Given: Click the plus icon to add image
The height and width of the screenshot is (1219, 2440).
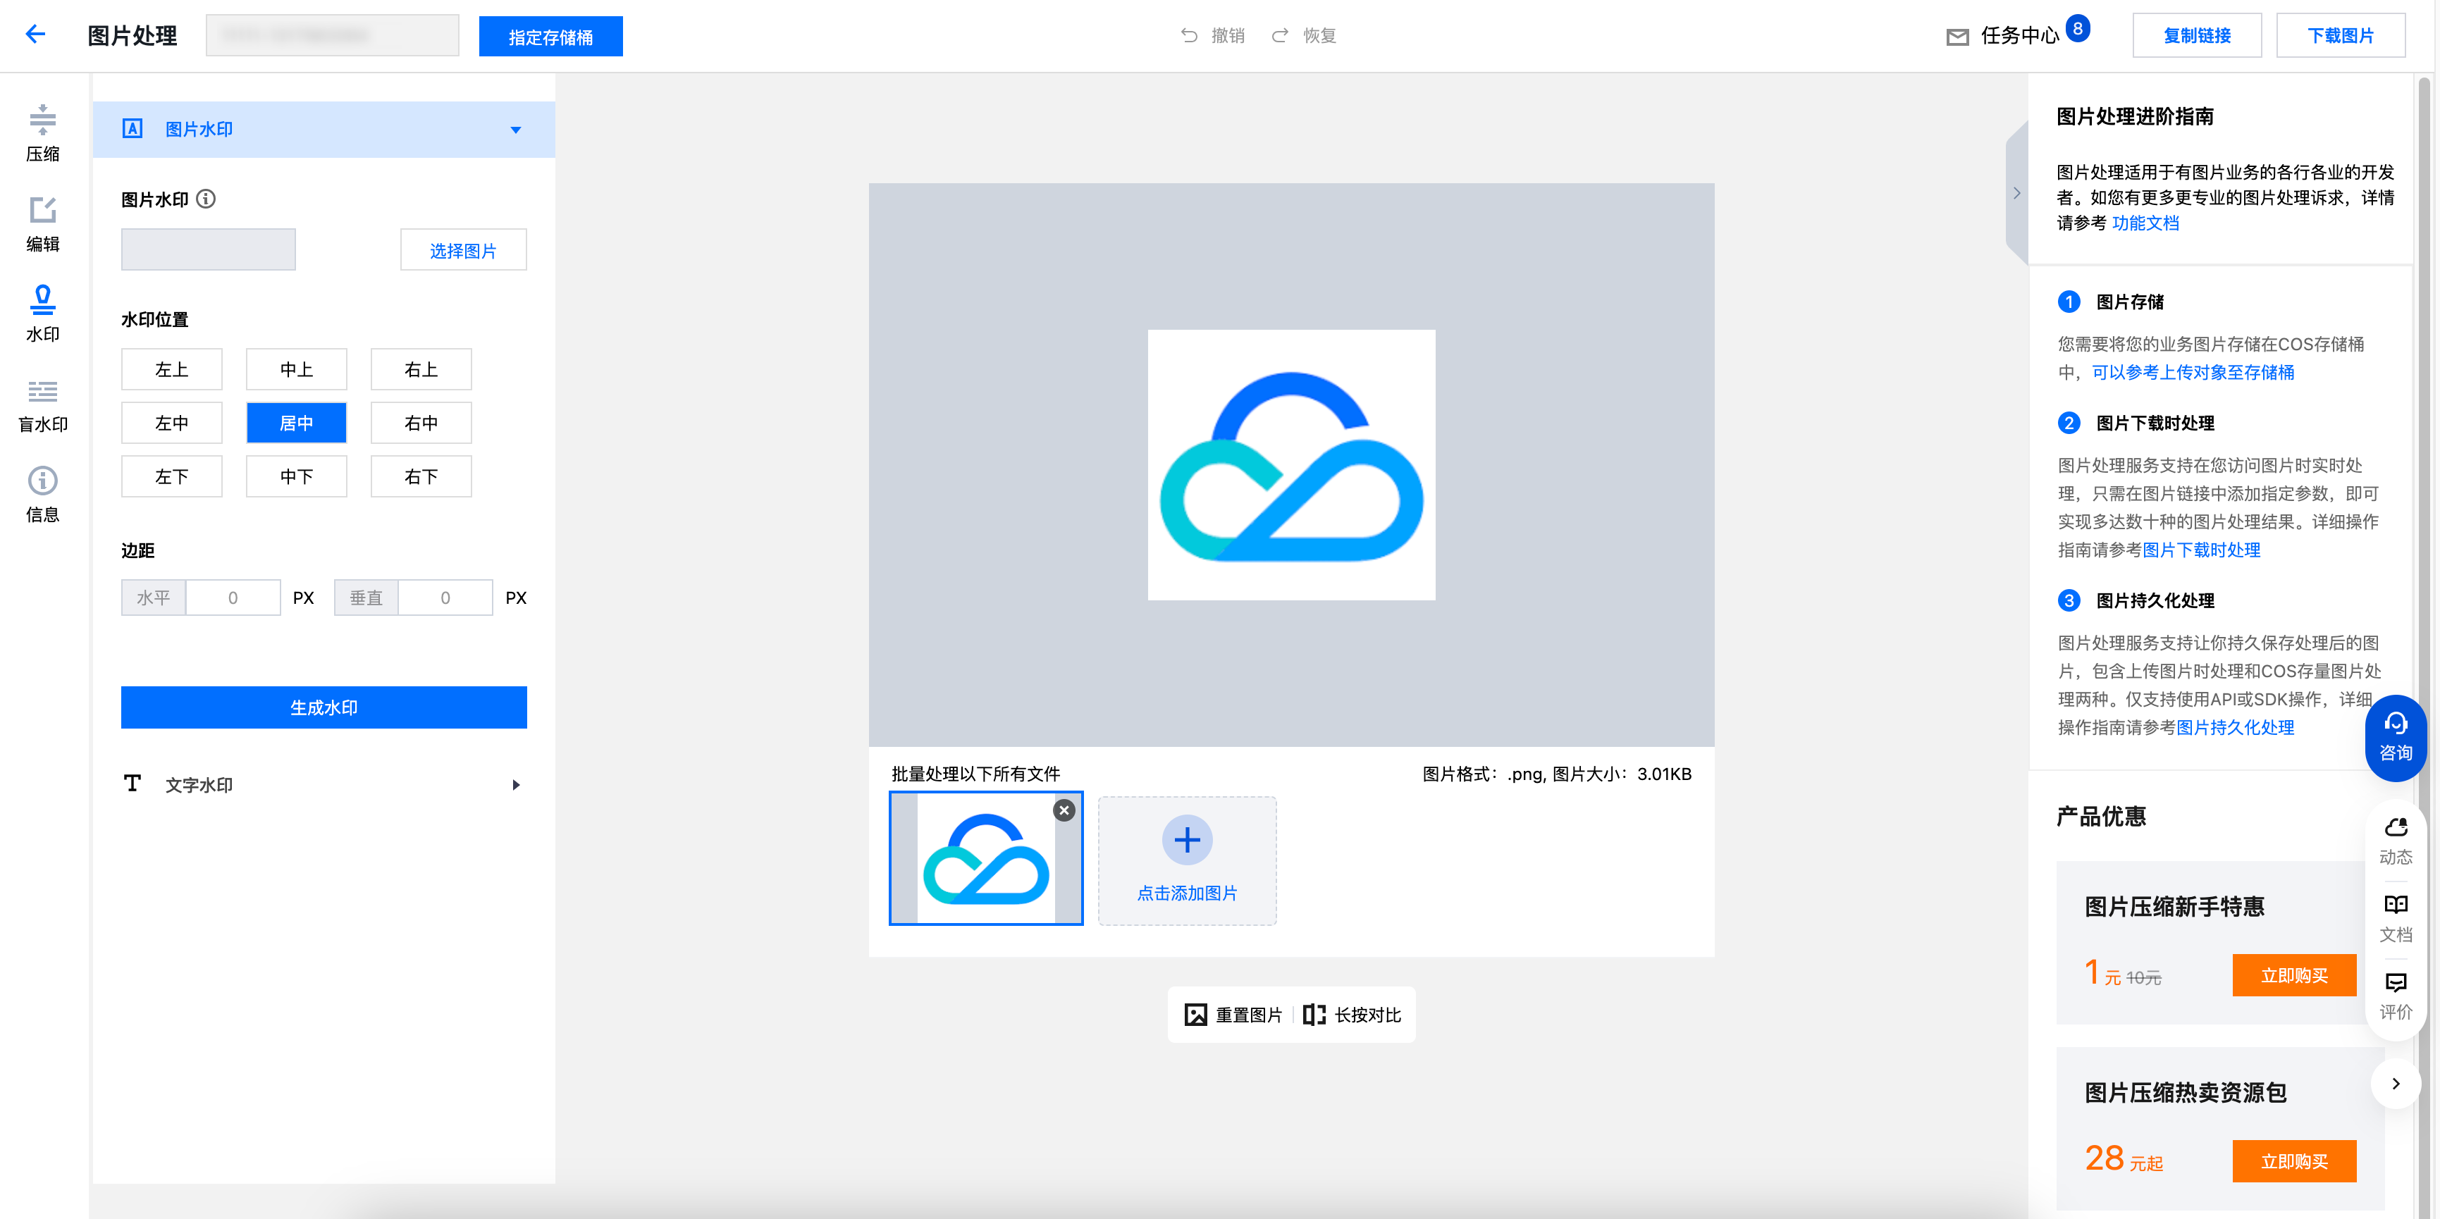Looking at the screenshot, I should click(x=1187, y=839).
